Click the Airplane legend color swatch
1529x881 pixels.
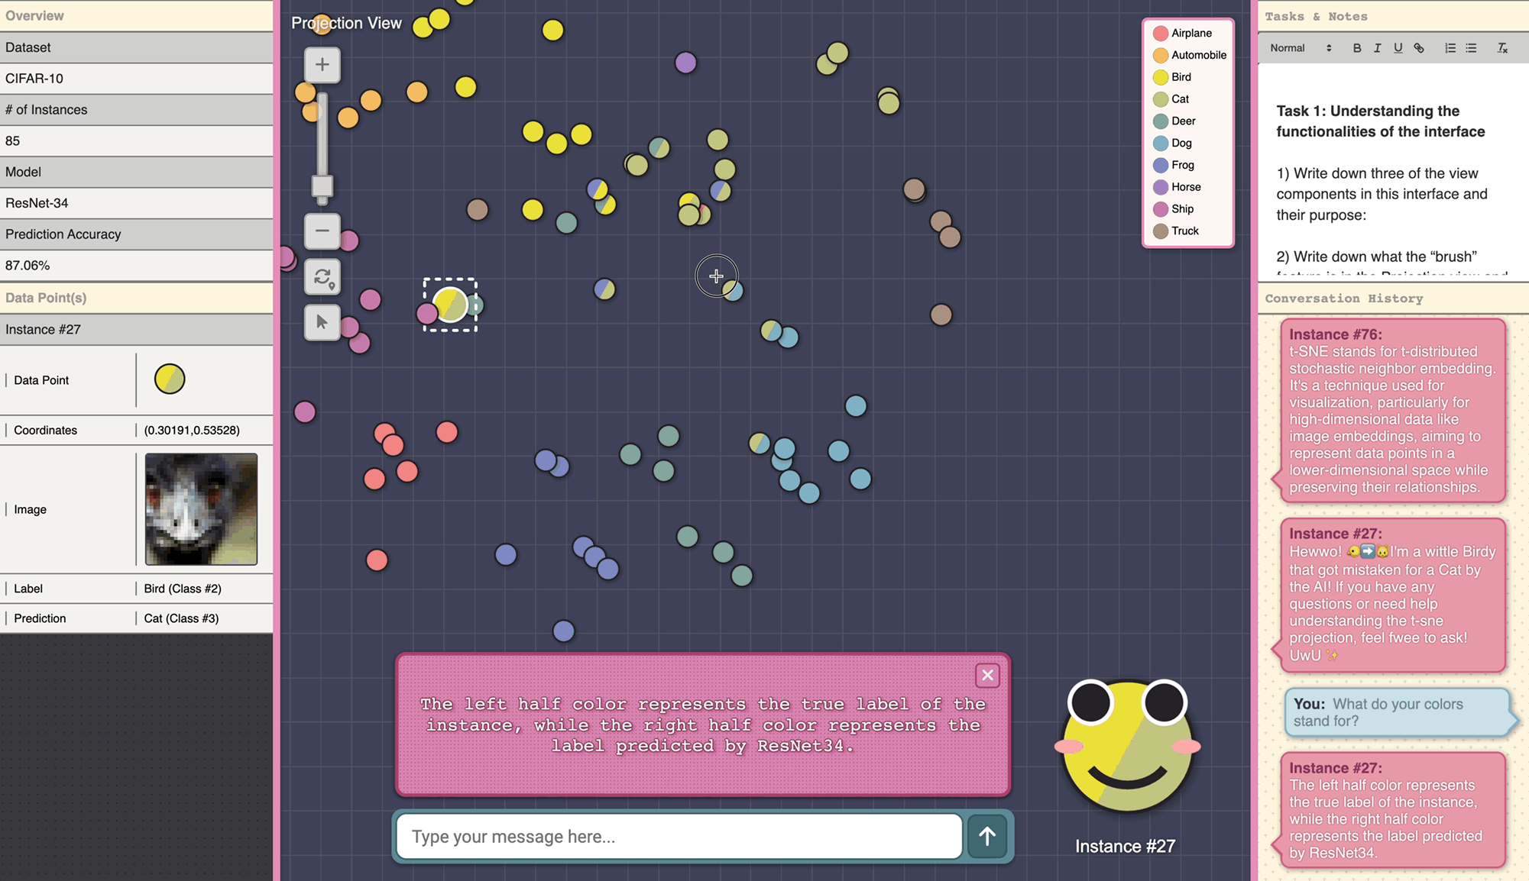1161,33
